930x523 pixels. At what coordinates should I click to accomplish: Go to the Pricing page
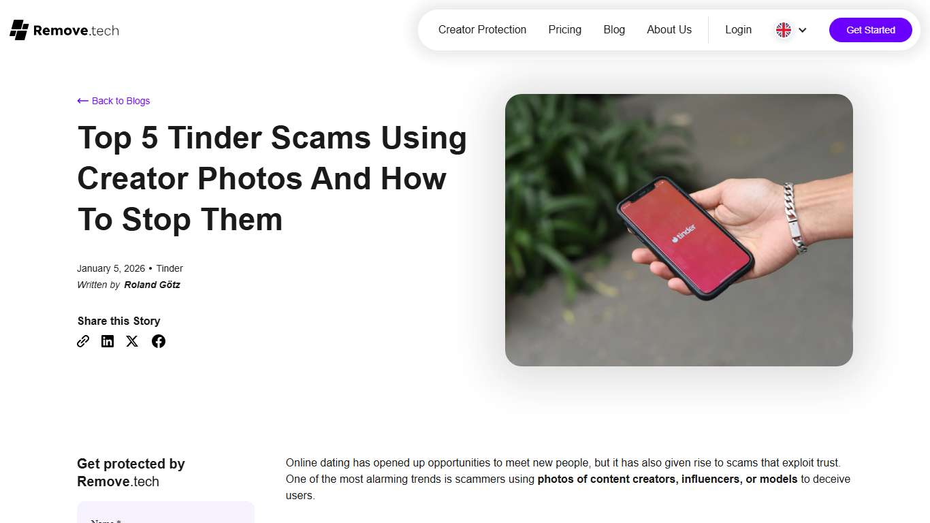(565, 30)
